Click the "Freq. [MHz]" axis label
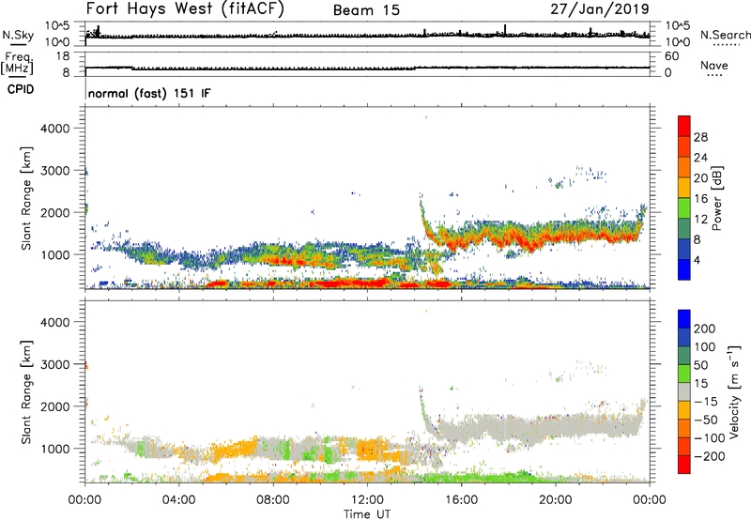The width and height of the screenshot is (751, 520). 17,63
